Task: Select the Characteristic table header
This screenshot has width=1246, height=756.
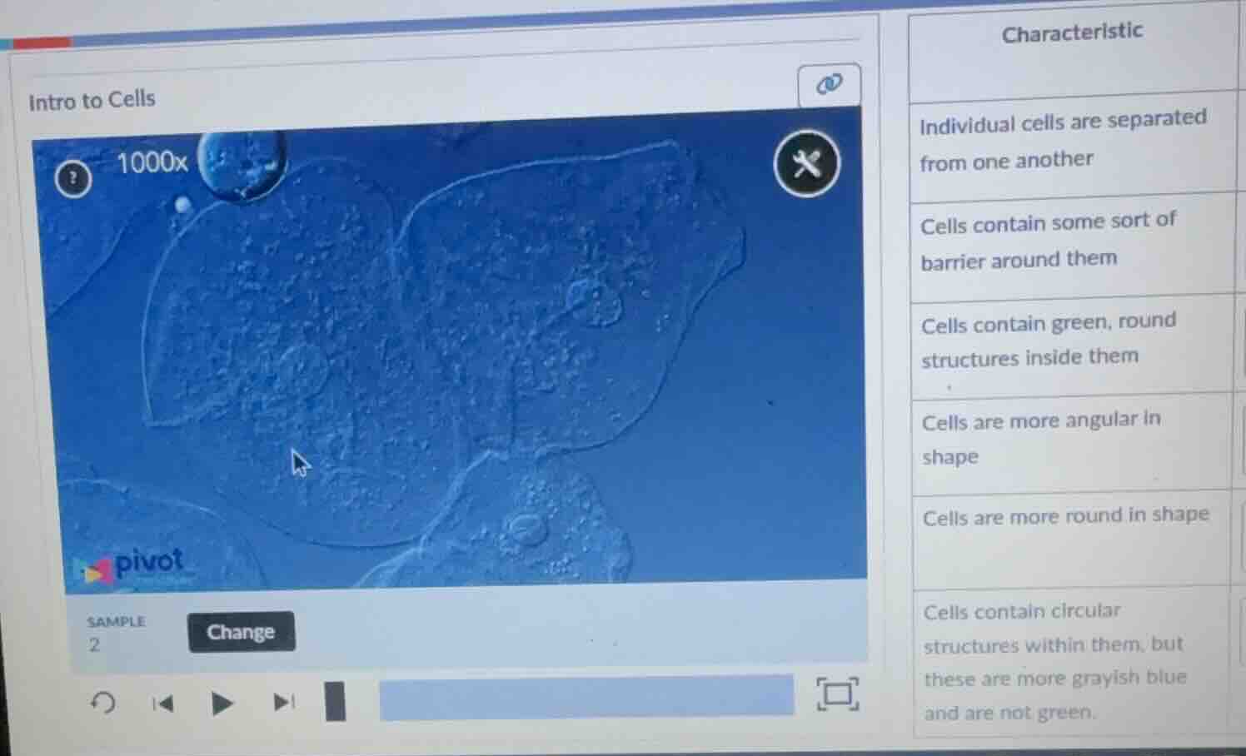Action: (x=1072, y=32)
